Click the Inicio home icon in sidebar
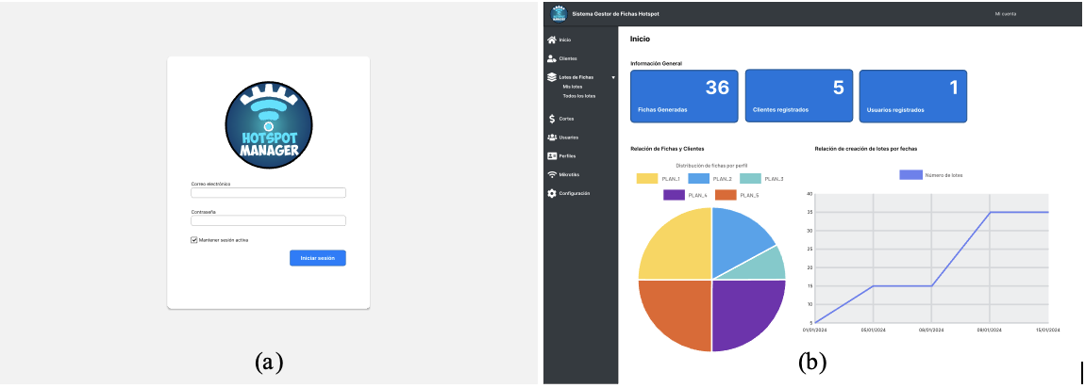1085x388 pixels. [x=552, y=40]
